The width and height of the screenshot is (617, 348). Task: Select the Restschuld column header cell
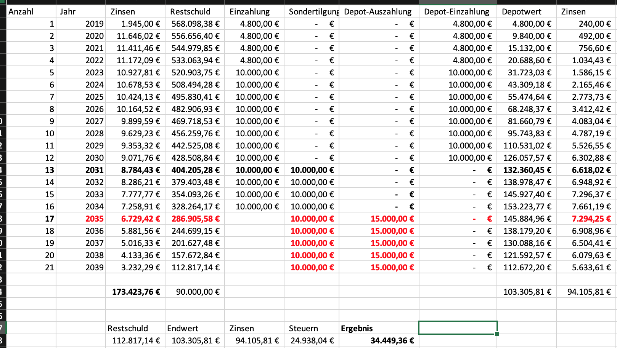195,11
